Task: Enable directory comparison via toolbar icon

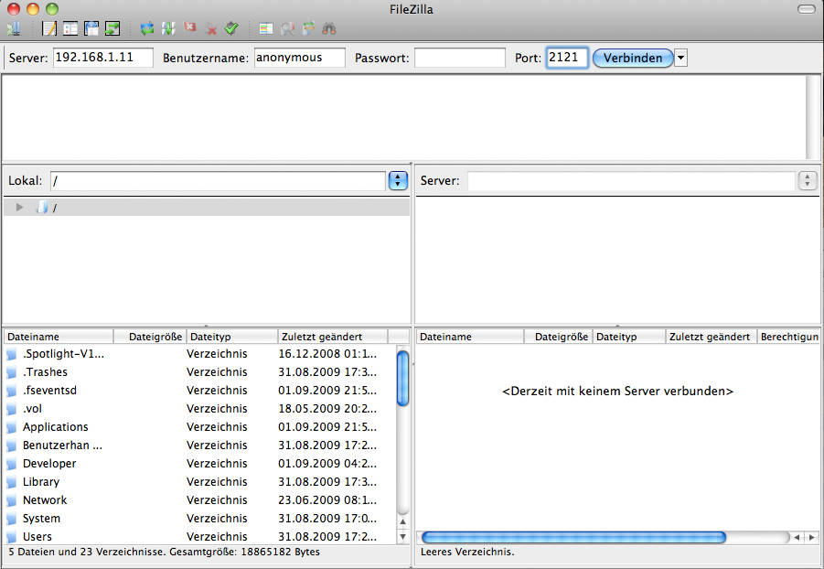Action: [266, 28]
